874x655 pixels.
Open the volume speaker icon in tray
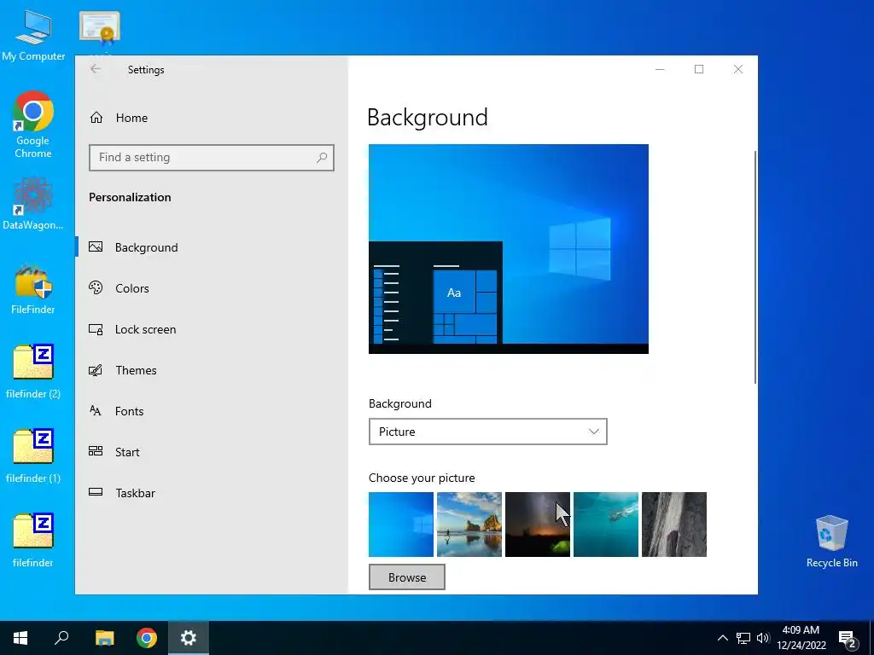pyautogui.click(x=763, y=638)
